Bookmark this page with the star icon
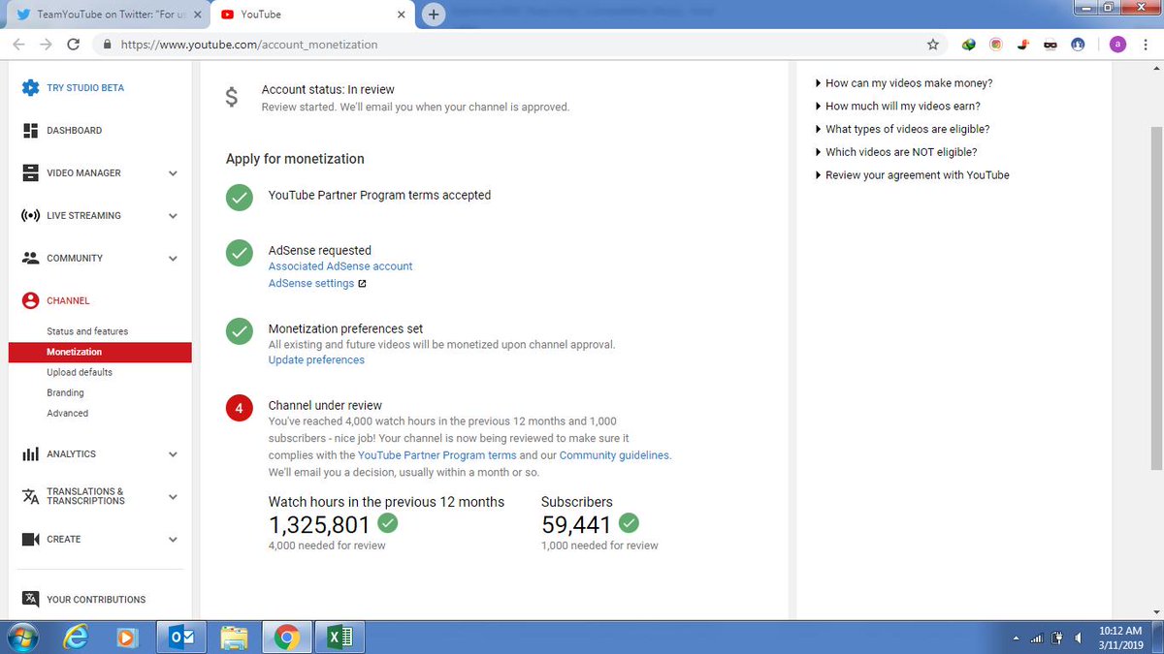1164x654 pixels. point(933,45)
